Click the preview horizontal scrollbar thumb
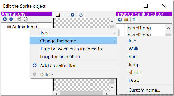 81,93
